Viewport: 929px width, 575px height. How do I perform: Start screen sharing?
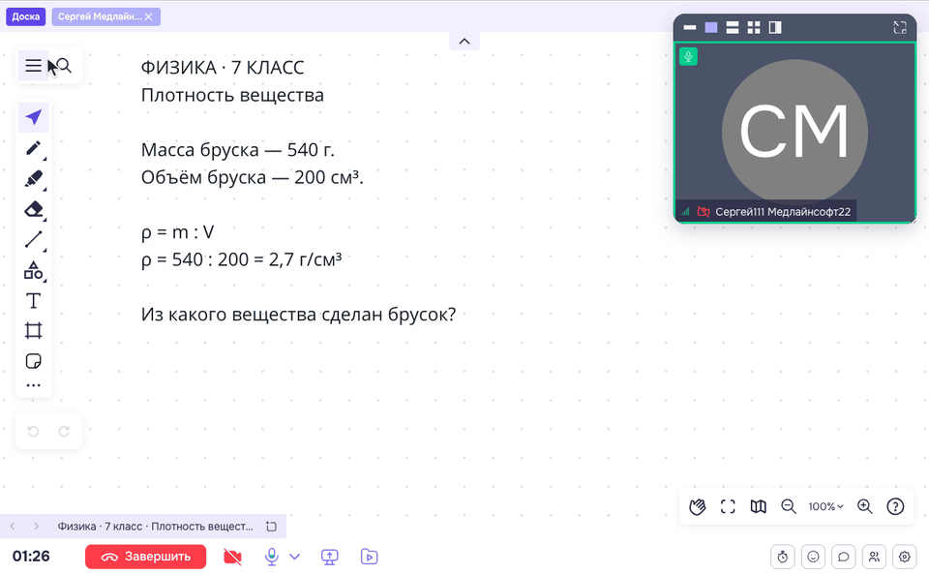tap(330, 558)
